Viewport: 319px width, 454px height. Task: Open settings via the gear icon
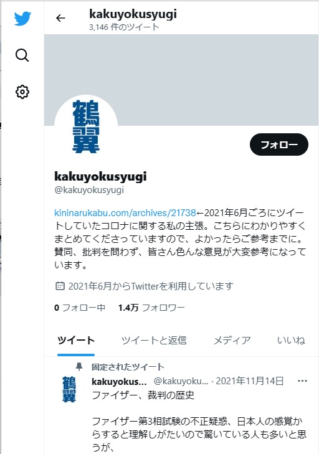click(22, 92)
